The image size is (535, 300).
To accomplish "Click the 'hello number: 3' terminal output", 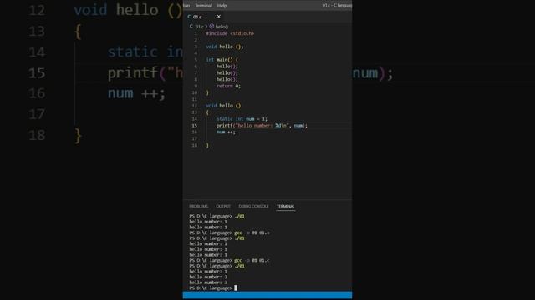I will 208,282.
